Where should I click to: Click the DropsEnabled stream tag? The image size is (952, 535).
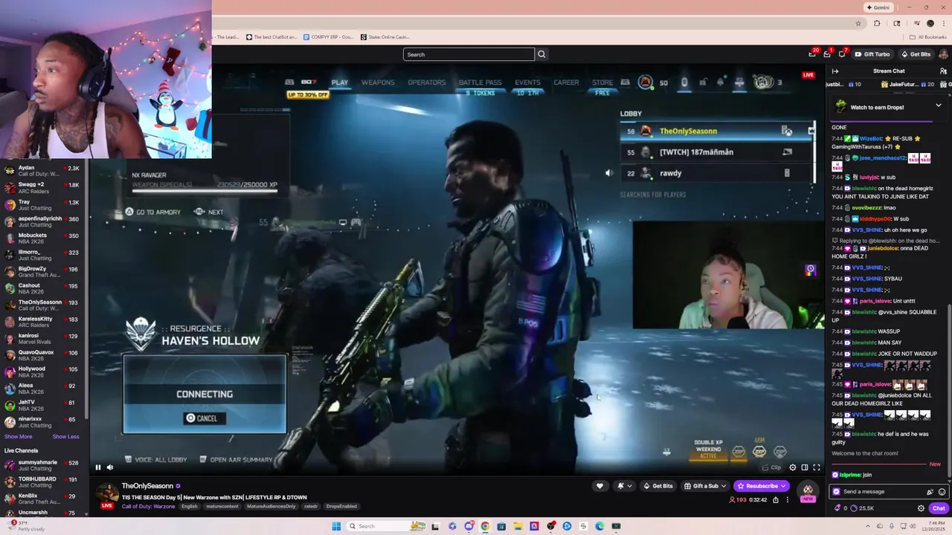point(341,507)
